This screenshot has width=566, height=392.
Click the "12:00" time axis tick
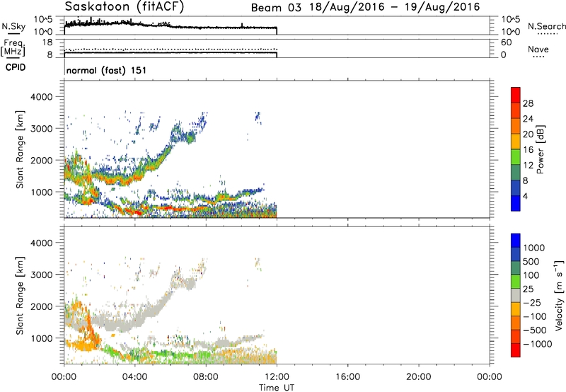277,377
